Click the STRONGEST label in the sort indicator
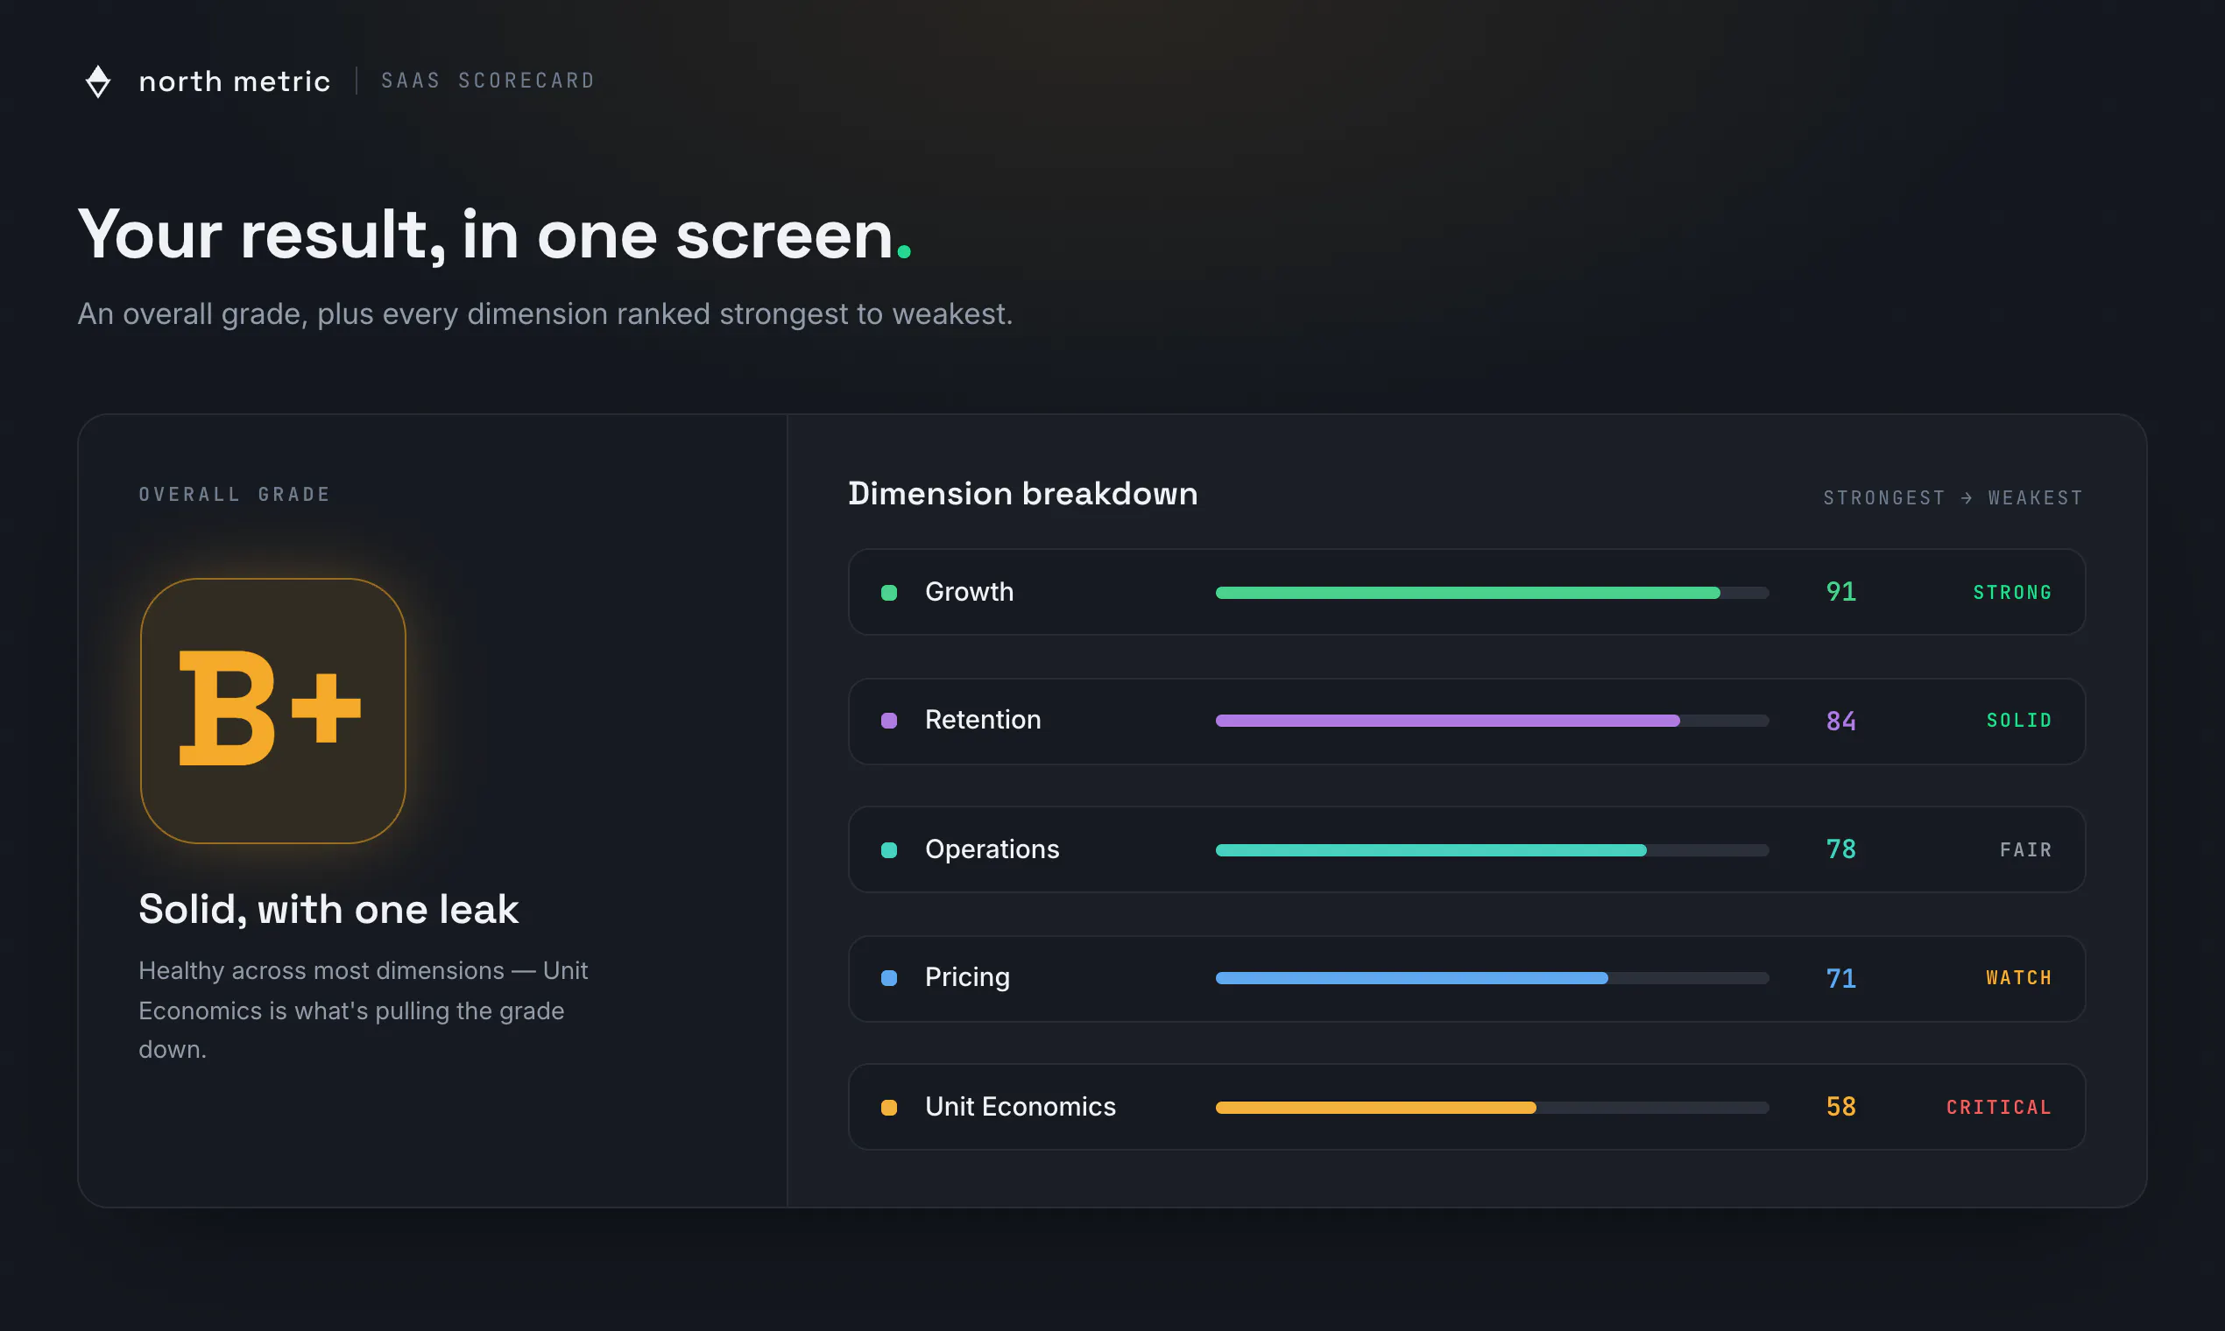 [x=1884, y=497]
